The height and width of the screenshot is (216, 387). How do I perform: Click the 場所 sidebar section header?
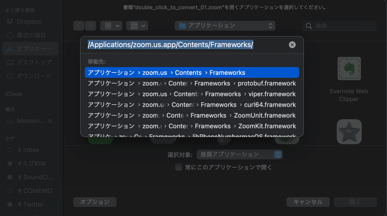[x=10, y=109]
